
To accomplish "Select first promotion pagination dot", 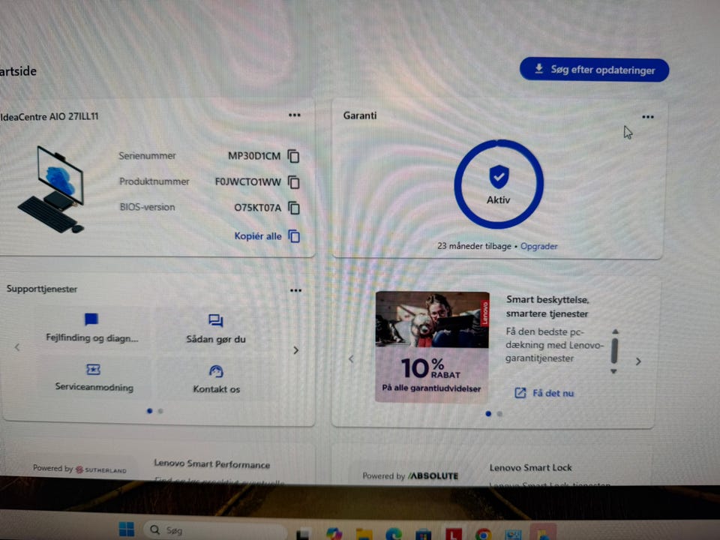I will pos(488,414).
